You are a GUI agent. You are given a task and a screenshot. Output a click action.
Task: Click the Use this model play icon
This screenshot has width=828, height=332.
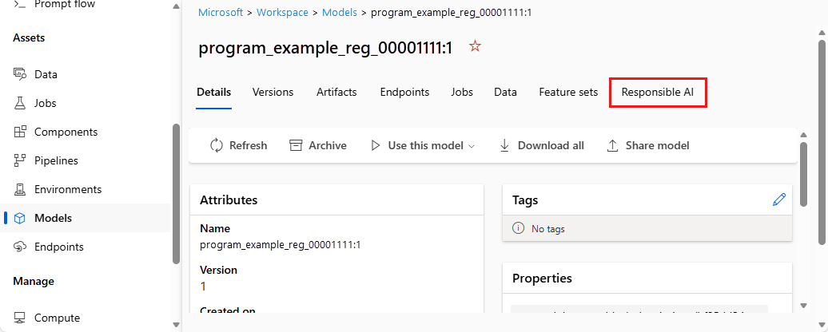(x=376, y=145)
